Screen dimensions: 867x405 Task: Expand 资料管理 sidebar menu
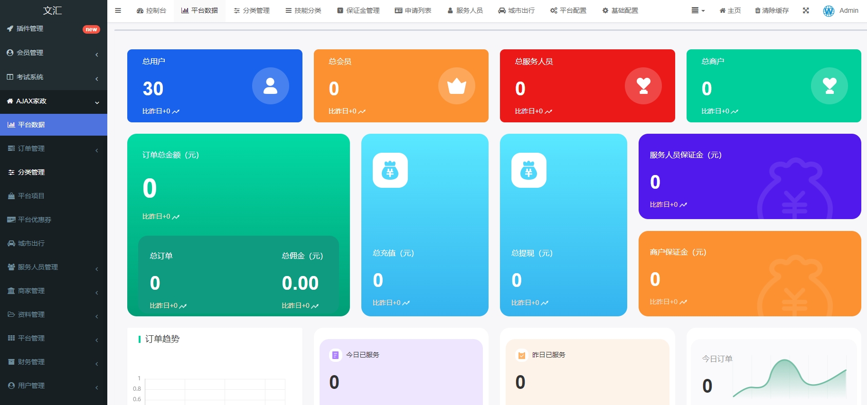pos(54,314)
